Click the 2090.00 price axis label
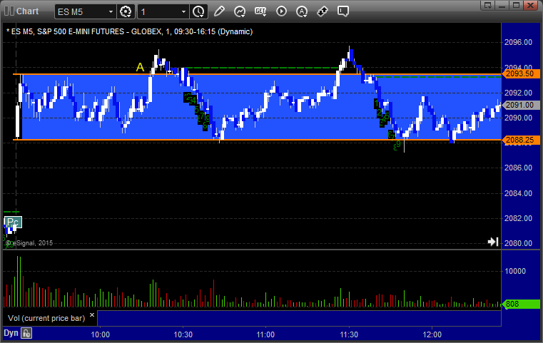Image resolution: width=543 pixels, height=343 pixels. point(518,118)
